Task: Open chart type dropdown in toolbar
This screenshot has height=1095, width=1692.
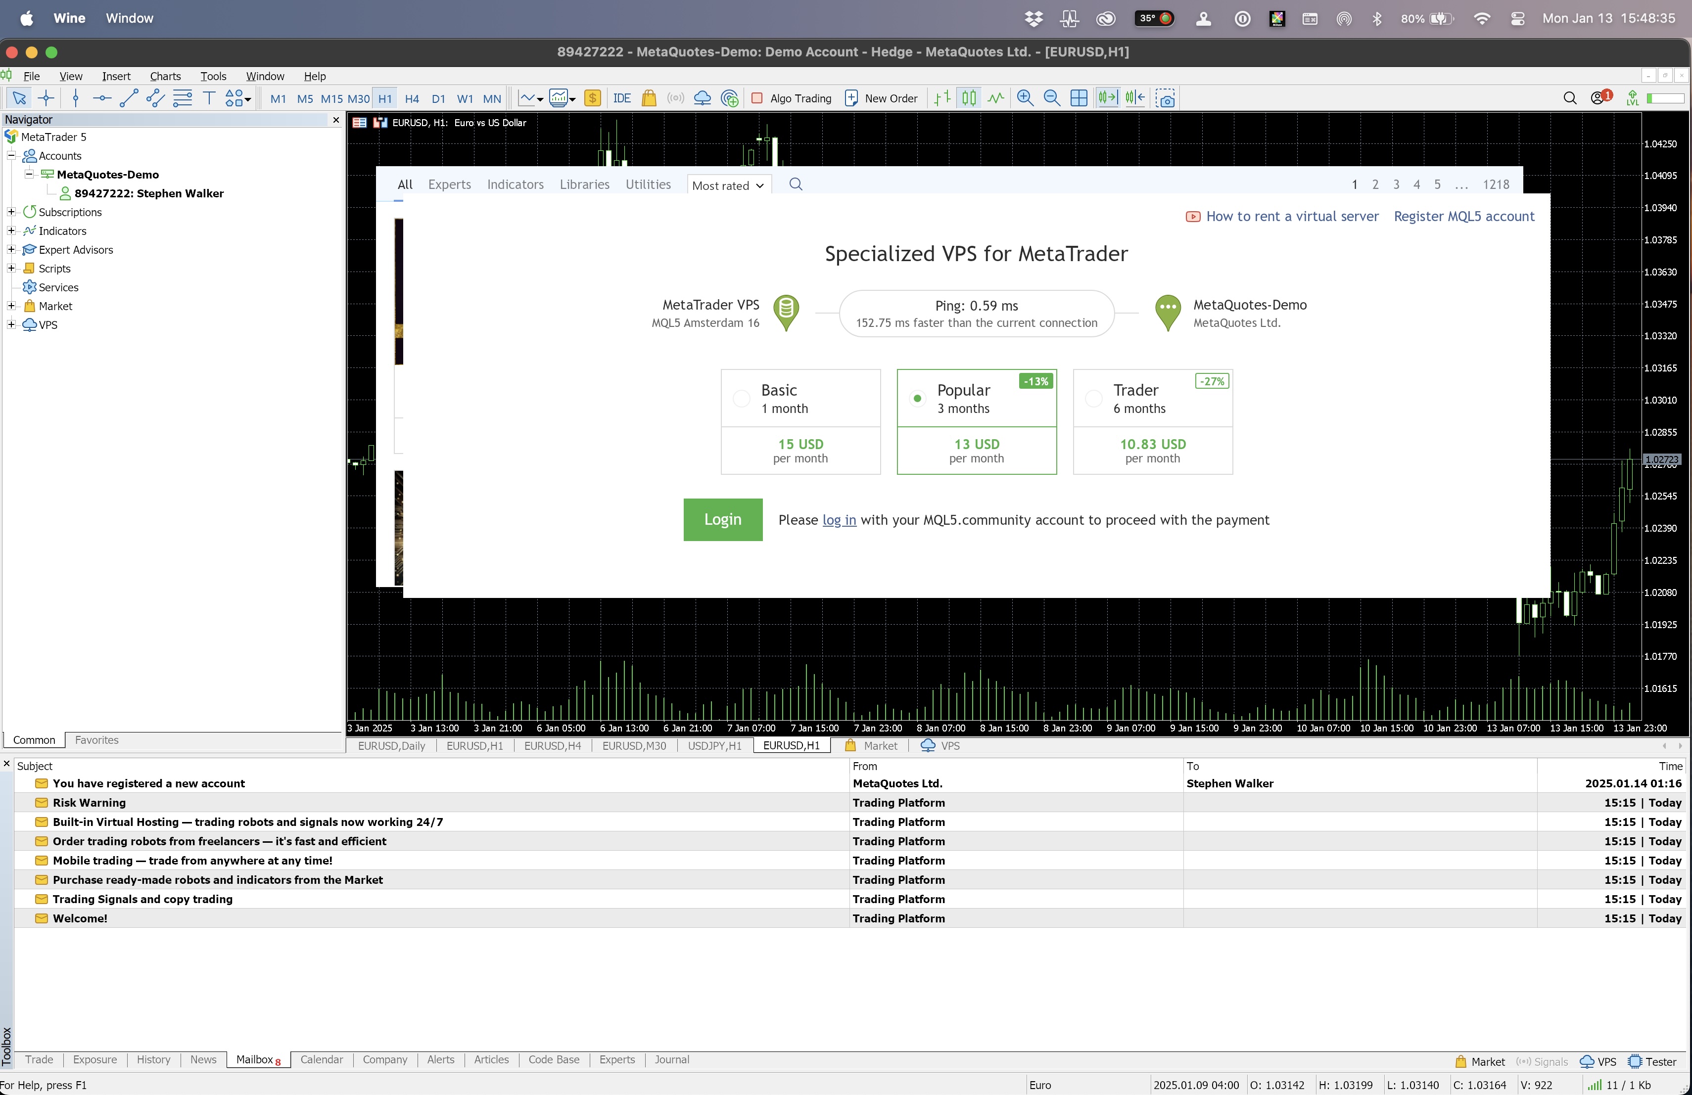Action: (x=531, y=98)
